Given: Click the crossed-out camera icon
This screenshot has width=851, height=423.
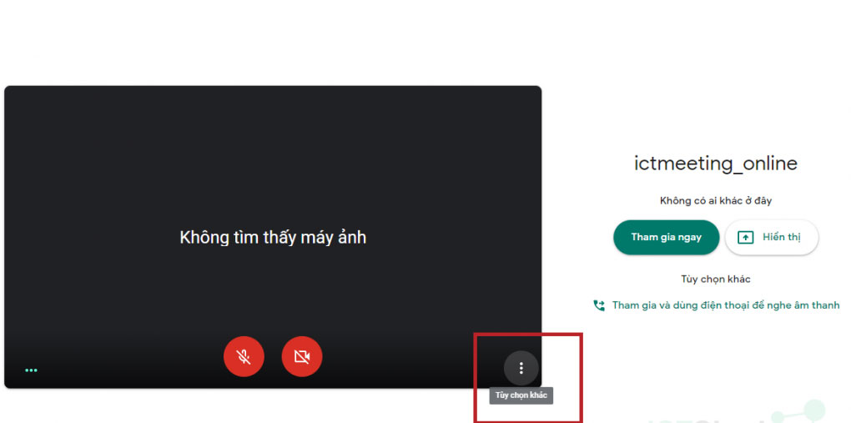Looking at the screenshot, I should [x=302, y=357].
